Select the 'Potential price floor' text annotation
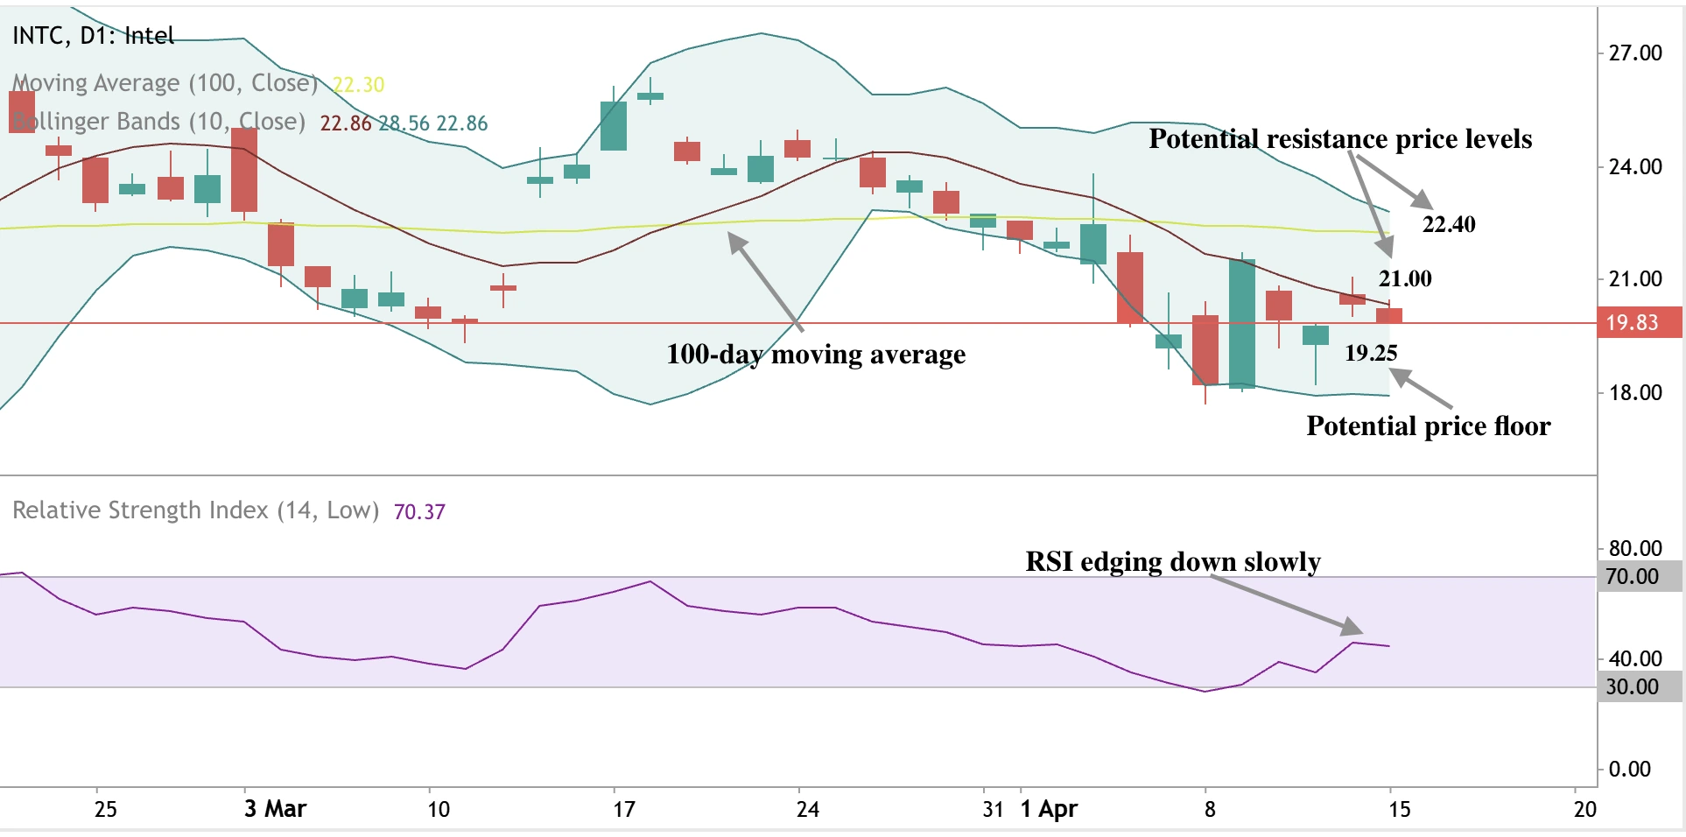 [1428, 426]
